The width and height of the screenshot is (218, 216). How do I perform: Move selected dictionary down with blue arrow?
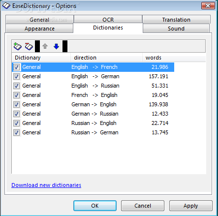56,46
